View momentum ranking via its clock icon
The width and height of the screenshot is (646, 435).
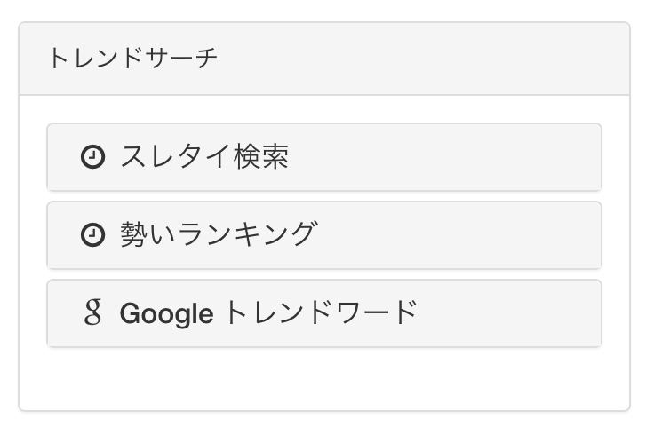coord(92,235)
